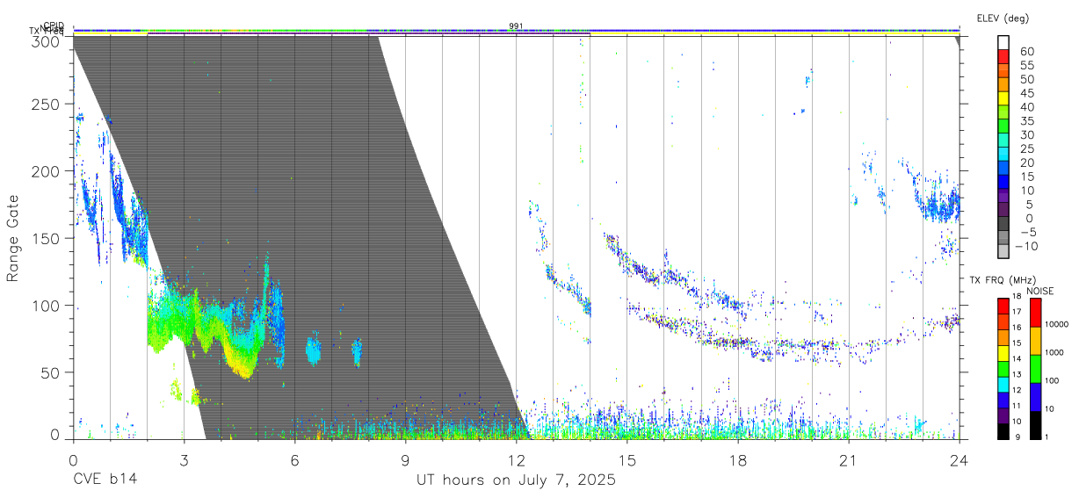Click the 55 label in ELEV legend
Image resolution: width=1079 pixels, height=498 pixels.
click(x=1026, y=65)
